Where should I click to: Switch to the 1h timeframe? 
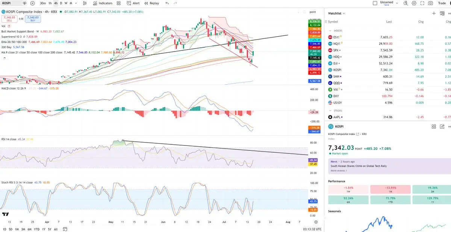click(x=50, y=3)
